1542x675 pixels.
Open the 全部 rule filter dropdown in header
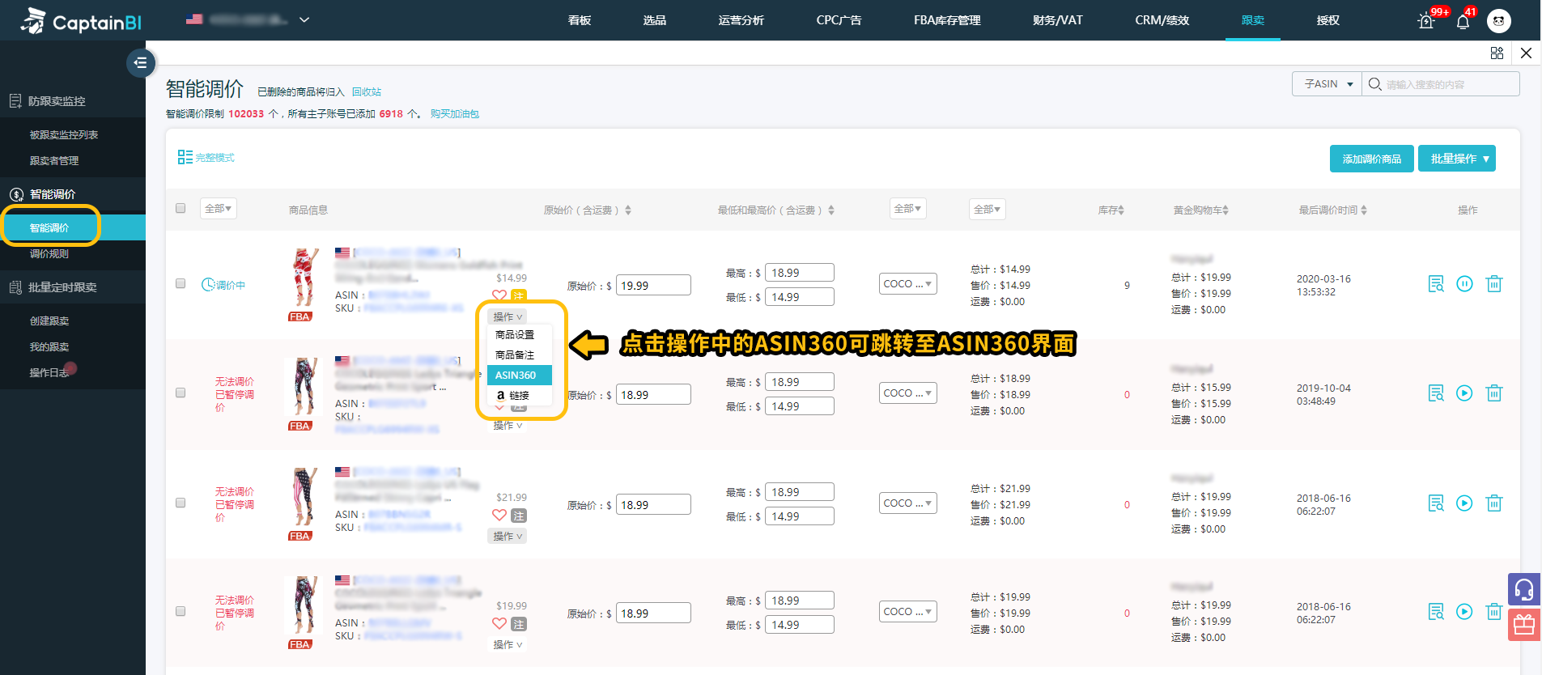click(x=908, y=209)
